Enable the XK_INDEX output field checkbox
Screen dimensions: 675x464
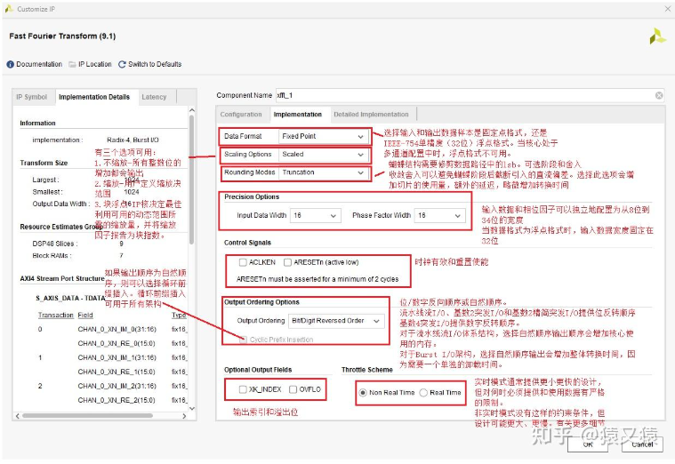click(x=242, y=389)
